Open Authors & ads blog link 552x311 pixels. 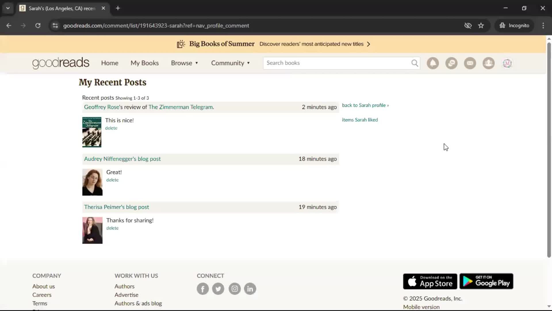pyautogui.click(x=138, y=303)
